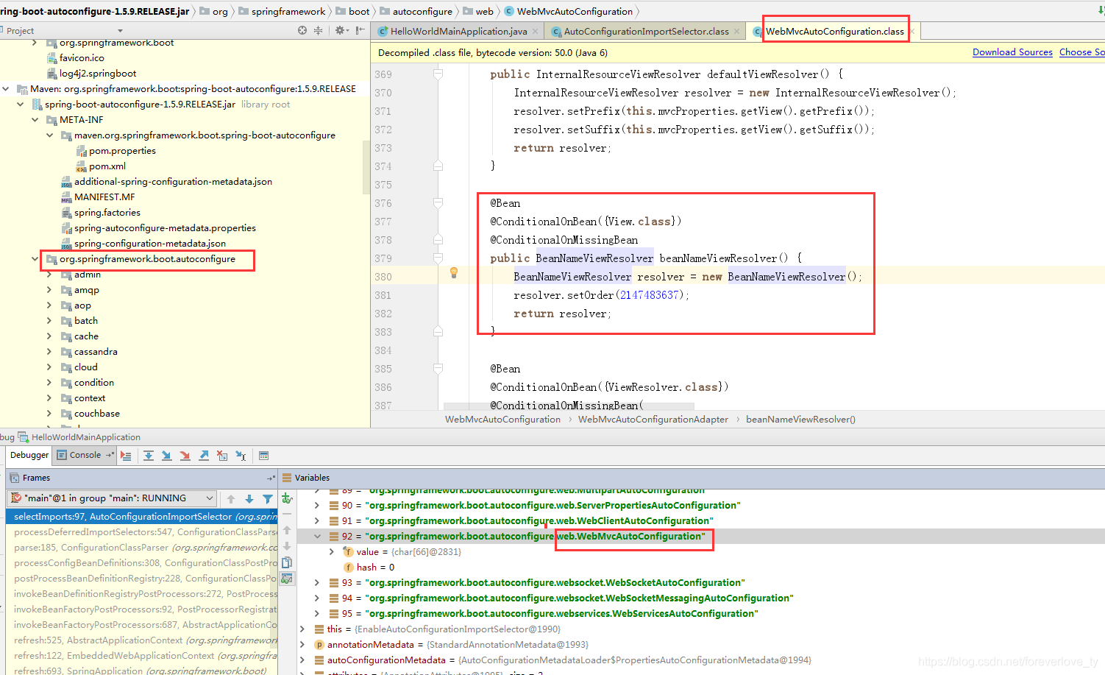Image resolution: width=1105 pixels, height=675 pixels.
Task: Switch to the Debugger tab
Action: [x=29, y=455]
